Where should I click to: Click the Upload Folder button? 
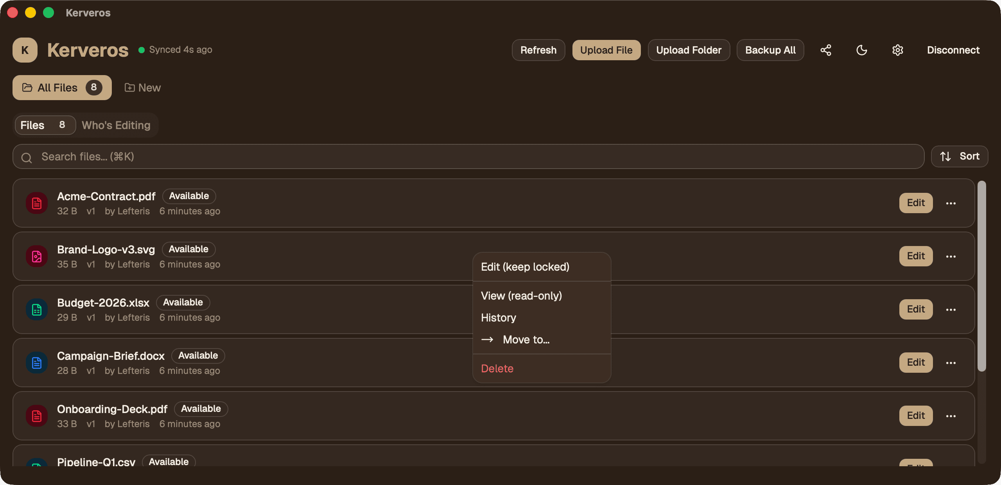coord(689,50)
